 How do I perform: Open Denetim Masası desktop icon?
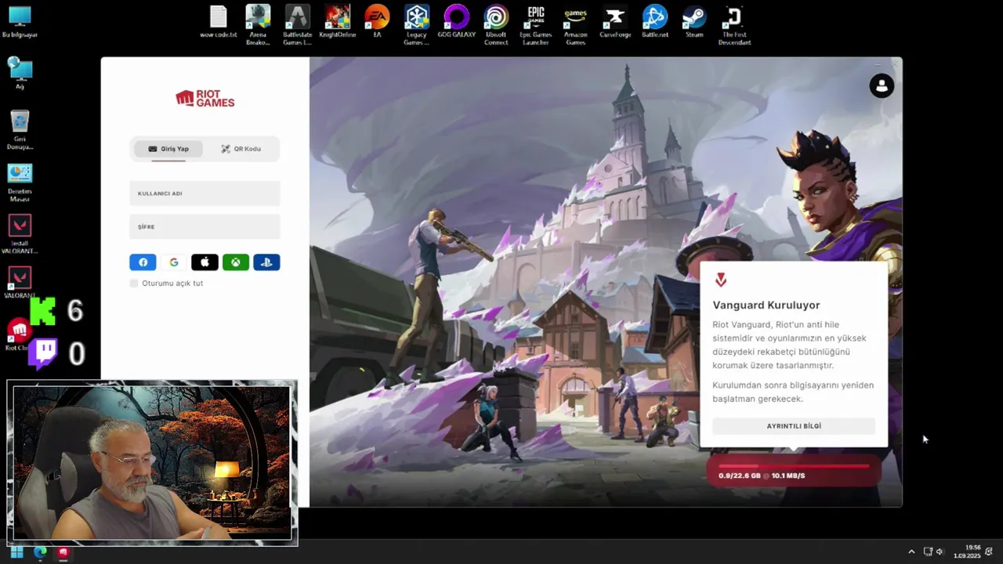[20, 183]
